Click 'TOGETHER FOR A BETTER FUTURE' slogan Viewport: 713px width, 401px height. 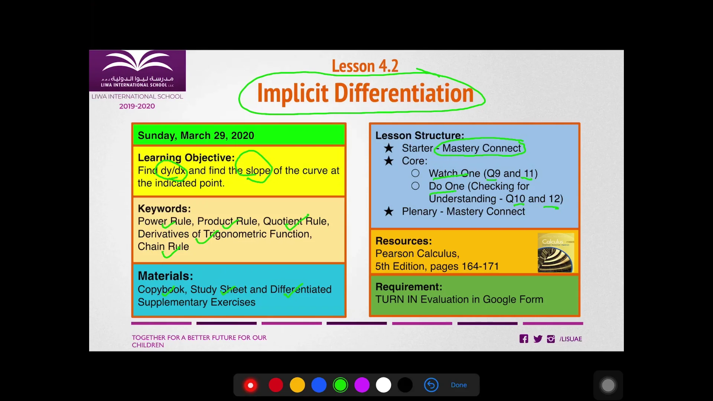tap(199, 341)
